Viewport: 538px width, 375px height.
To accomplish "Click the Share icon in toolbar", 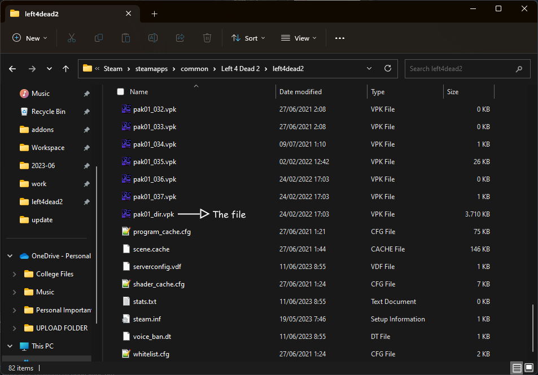I will coord(180,38).
